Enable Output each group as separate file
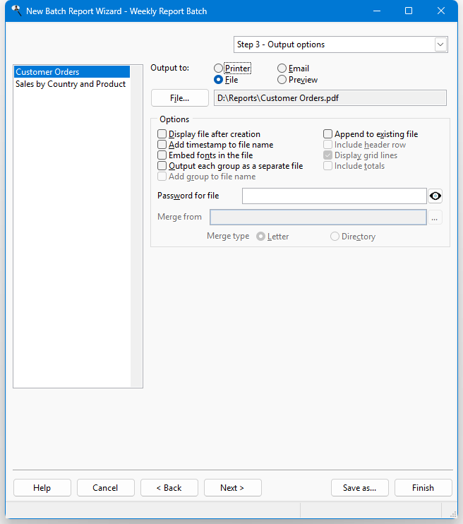The height and width of the screenshot is (524, 463). [x=230, y=166]
